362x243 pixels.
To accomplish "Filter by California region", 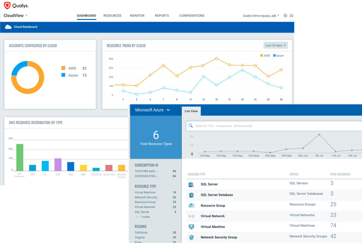I will point(155,232).
